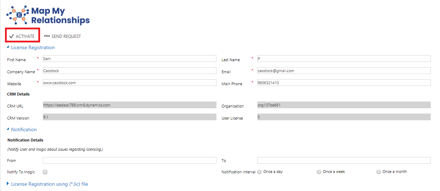Click the Notification heading text
Viewport: 440px width, 191px height.
pyautogui.click(x=24, y=129)
